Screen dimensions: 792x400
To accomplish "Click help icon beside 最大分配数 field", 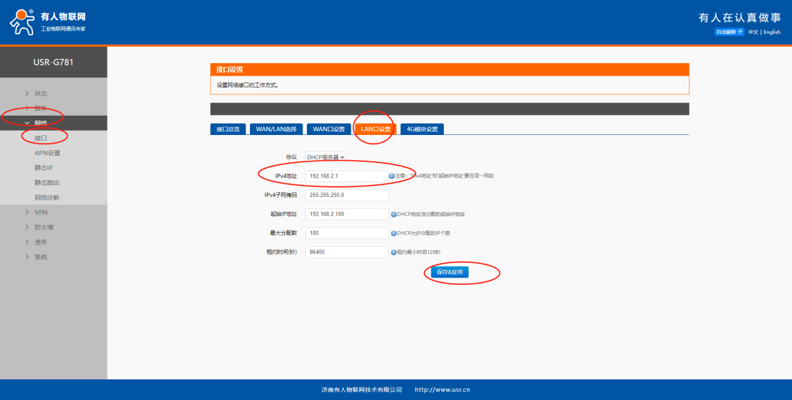I will coord(394,233).
